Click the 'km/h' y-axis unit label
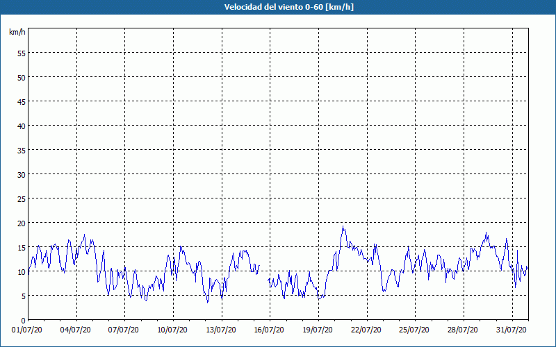This screenshot has height=347, width=556. pyautogui.click(x=17, y=32)
